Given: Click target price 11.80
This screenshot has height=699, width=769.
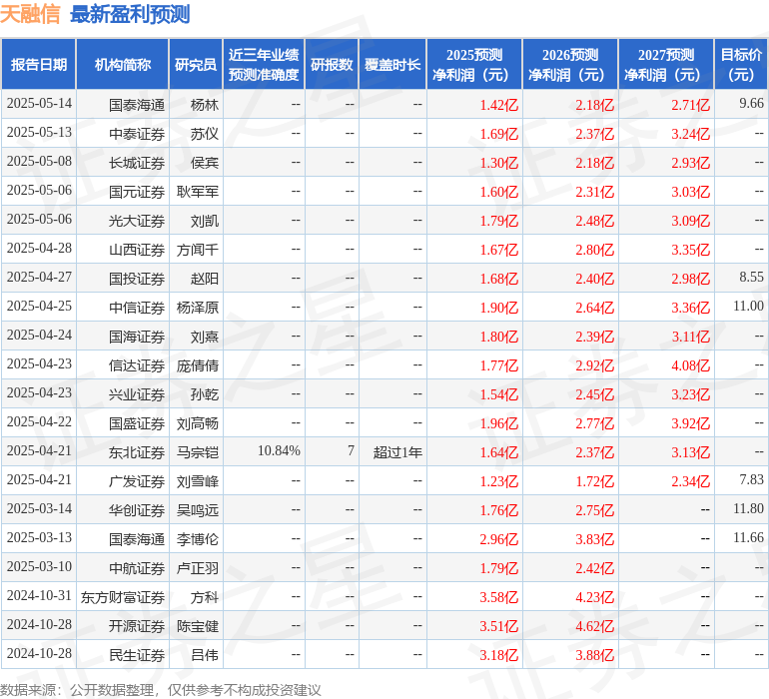Looking at the screenshot, I should click(748, 508).
